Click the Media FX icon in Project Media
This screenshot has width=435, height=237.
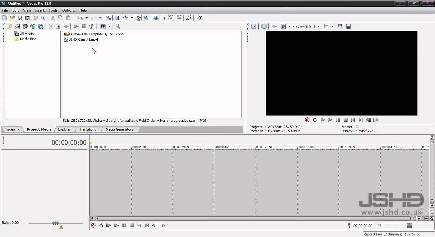(x=66, y=26)
